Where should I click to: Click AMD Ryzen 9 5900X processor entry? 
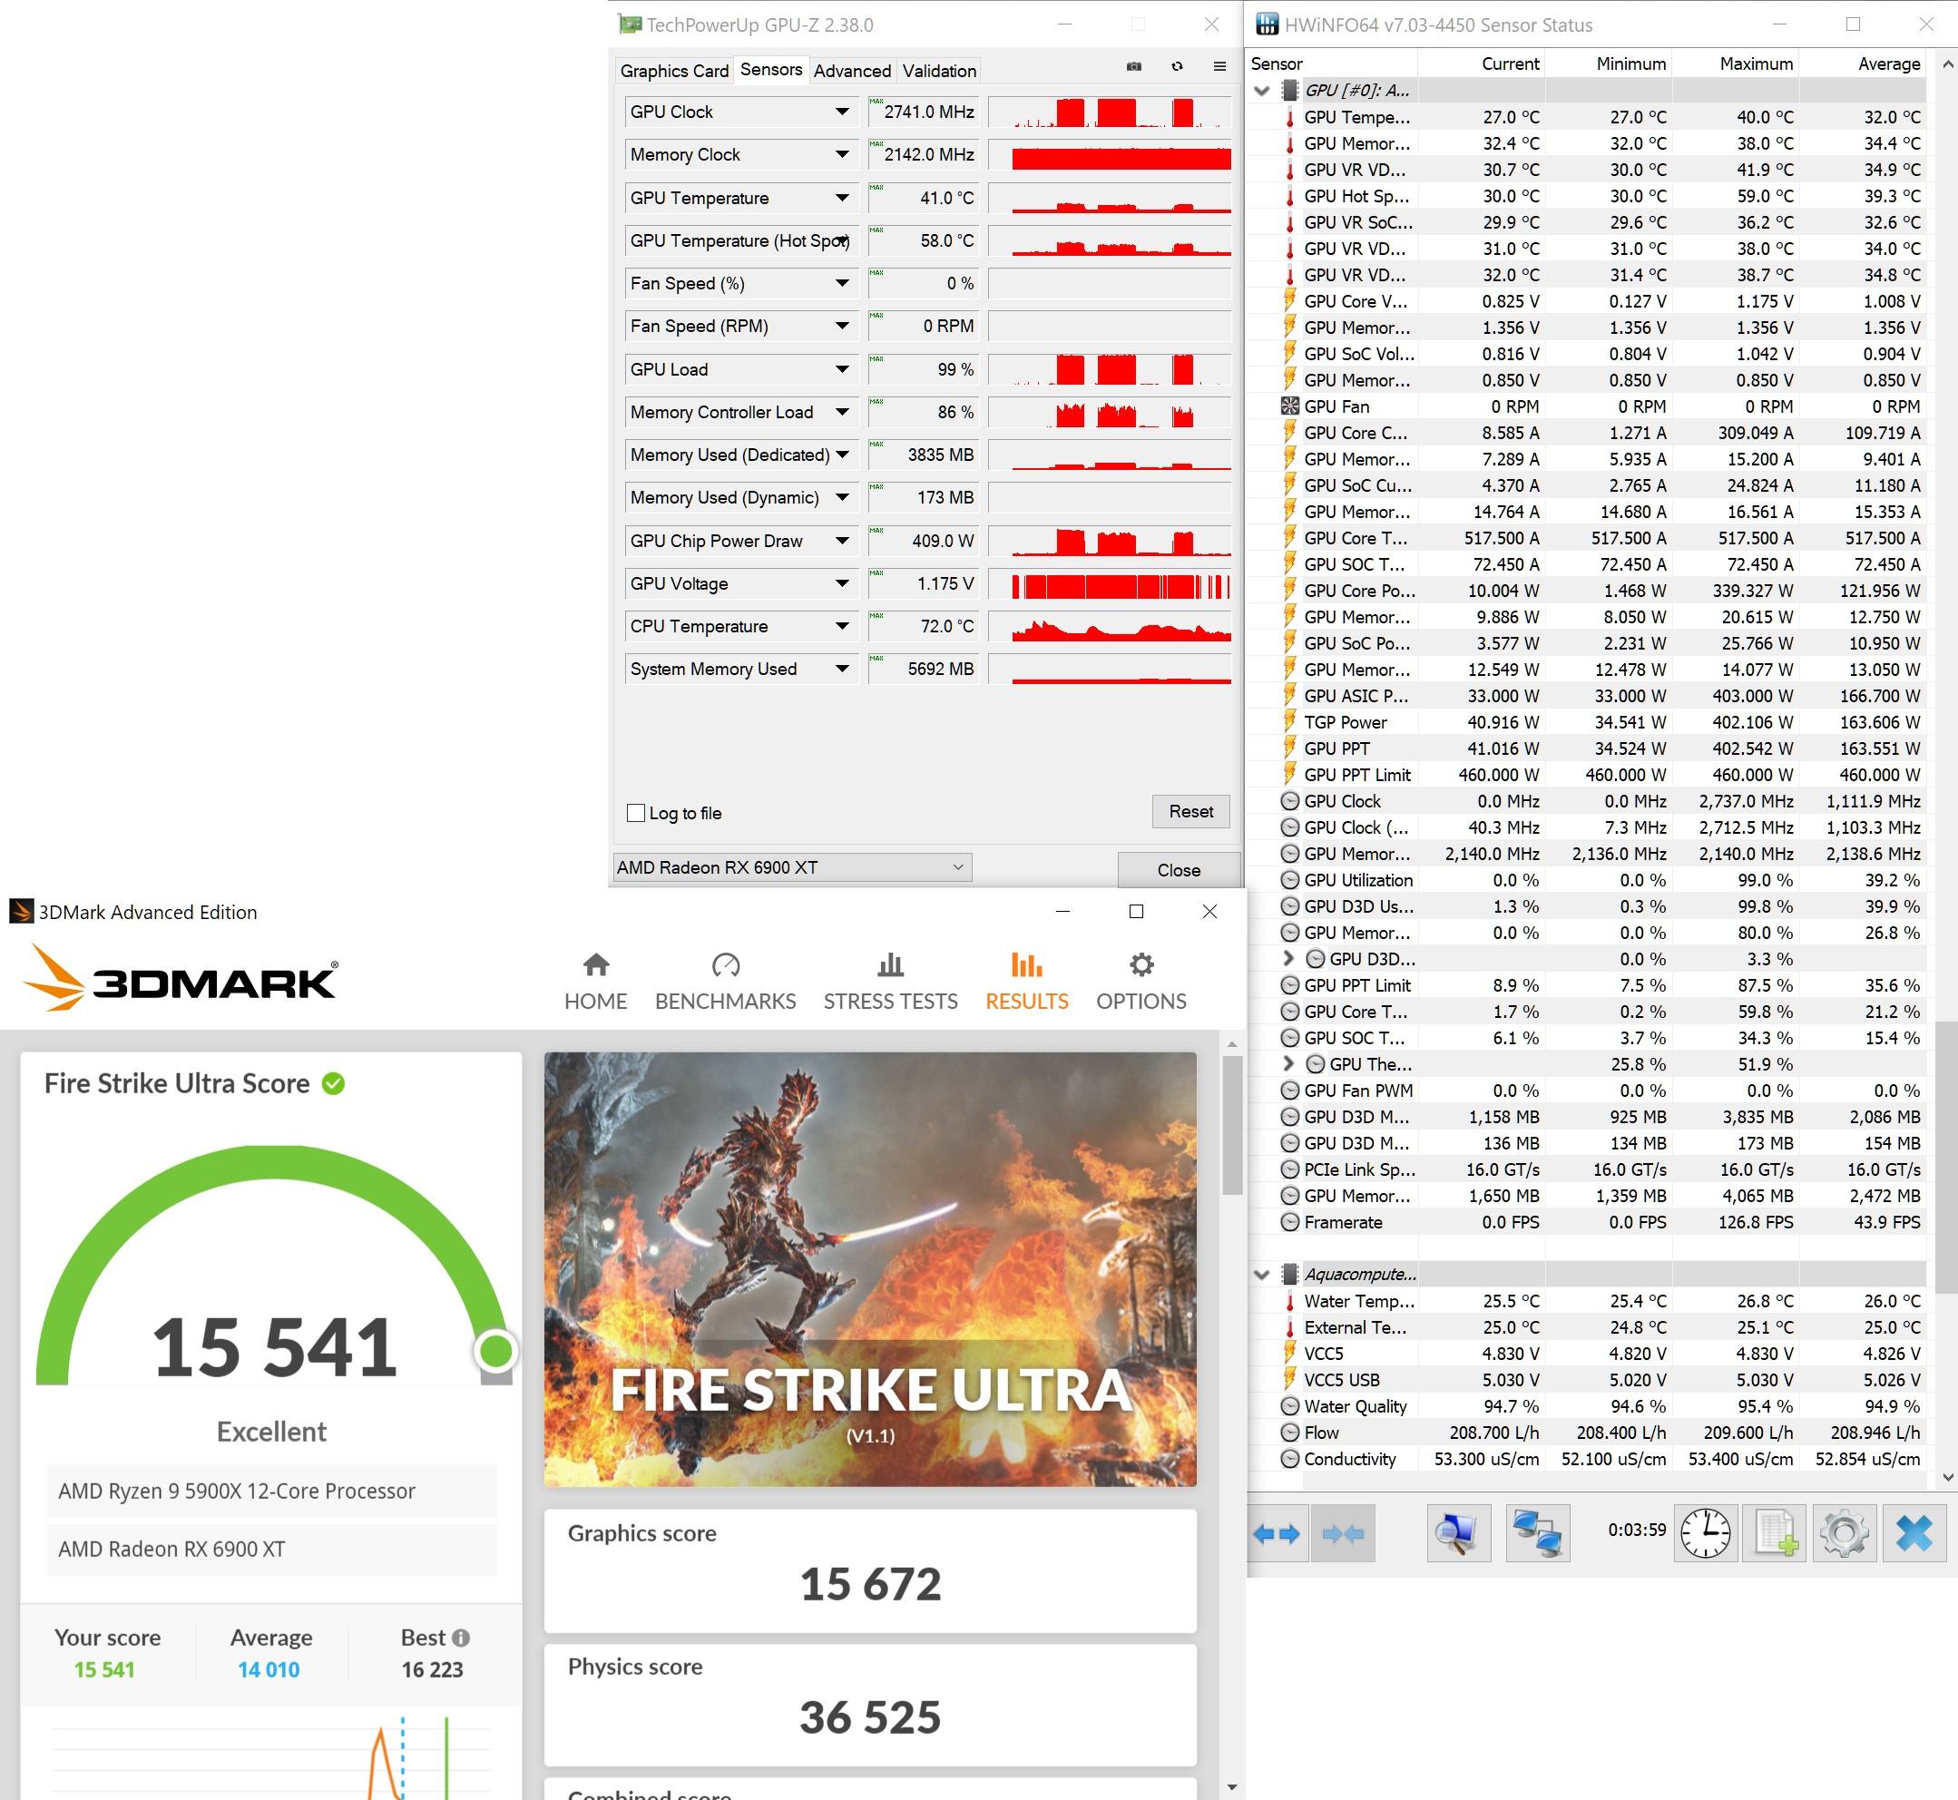(272, 1492)
